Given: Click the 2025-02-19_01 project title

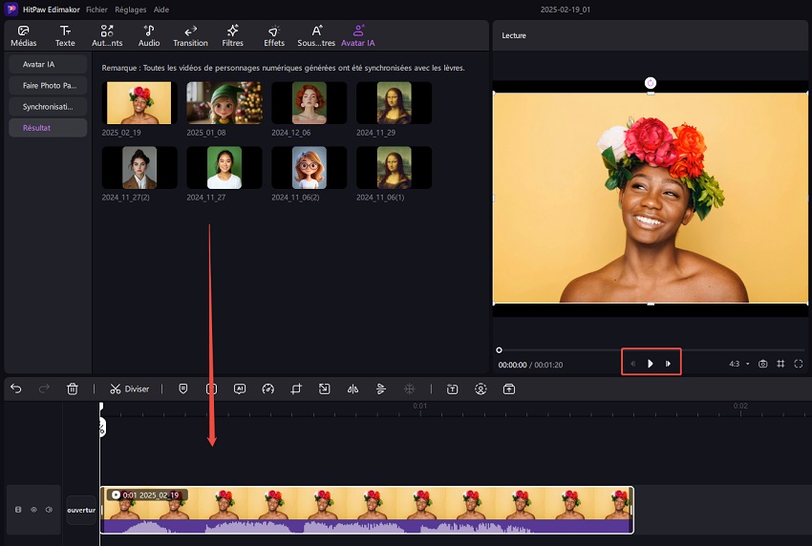Looking at the screenshot, I should [x=565, y=10].
